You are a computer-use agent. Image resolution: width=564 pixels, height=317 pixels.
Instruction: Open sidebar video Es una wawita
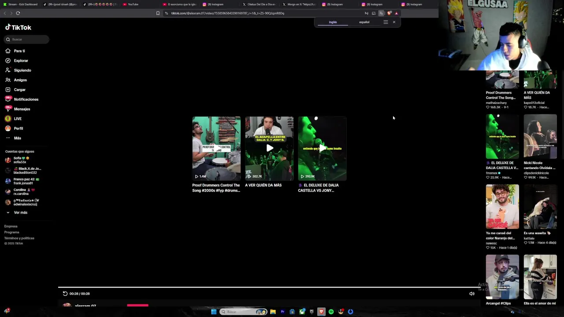(x=540, y=206)
